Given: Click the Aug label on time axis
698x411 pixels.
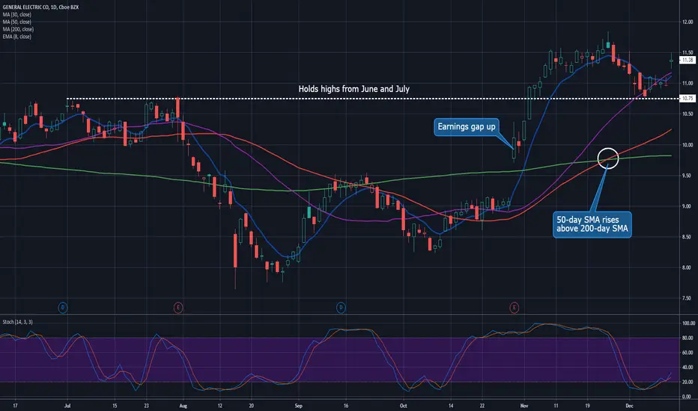Looking at the screenshot, I should coord(183,406).
